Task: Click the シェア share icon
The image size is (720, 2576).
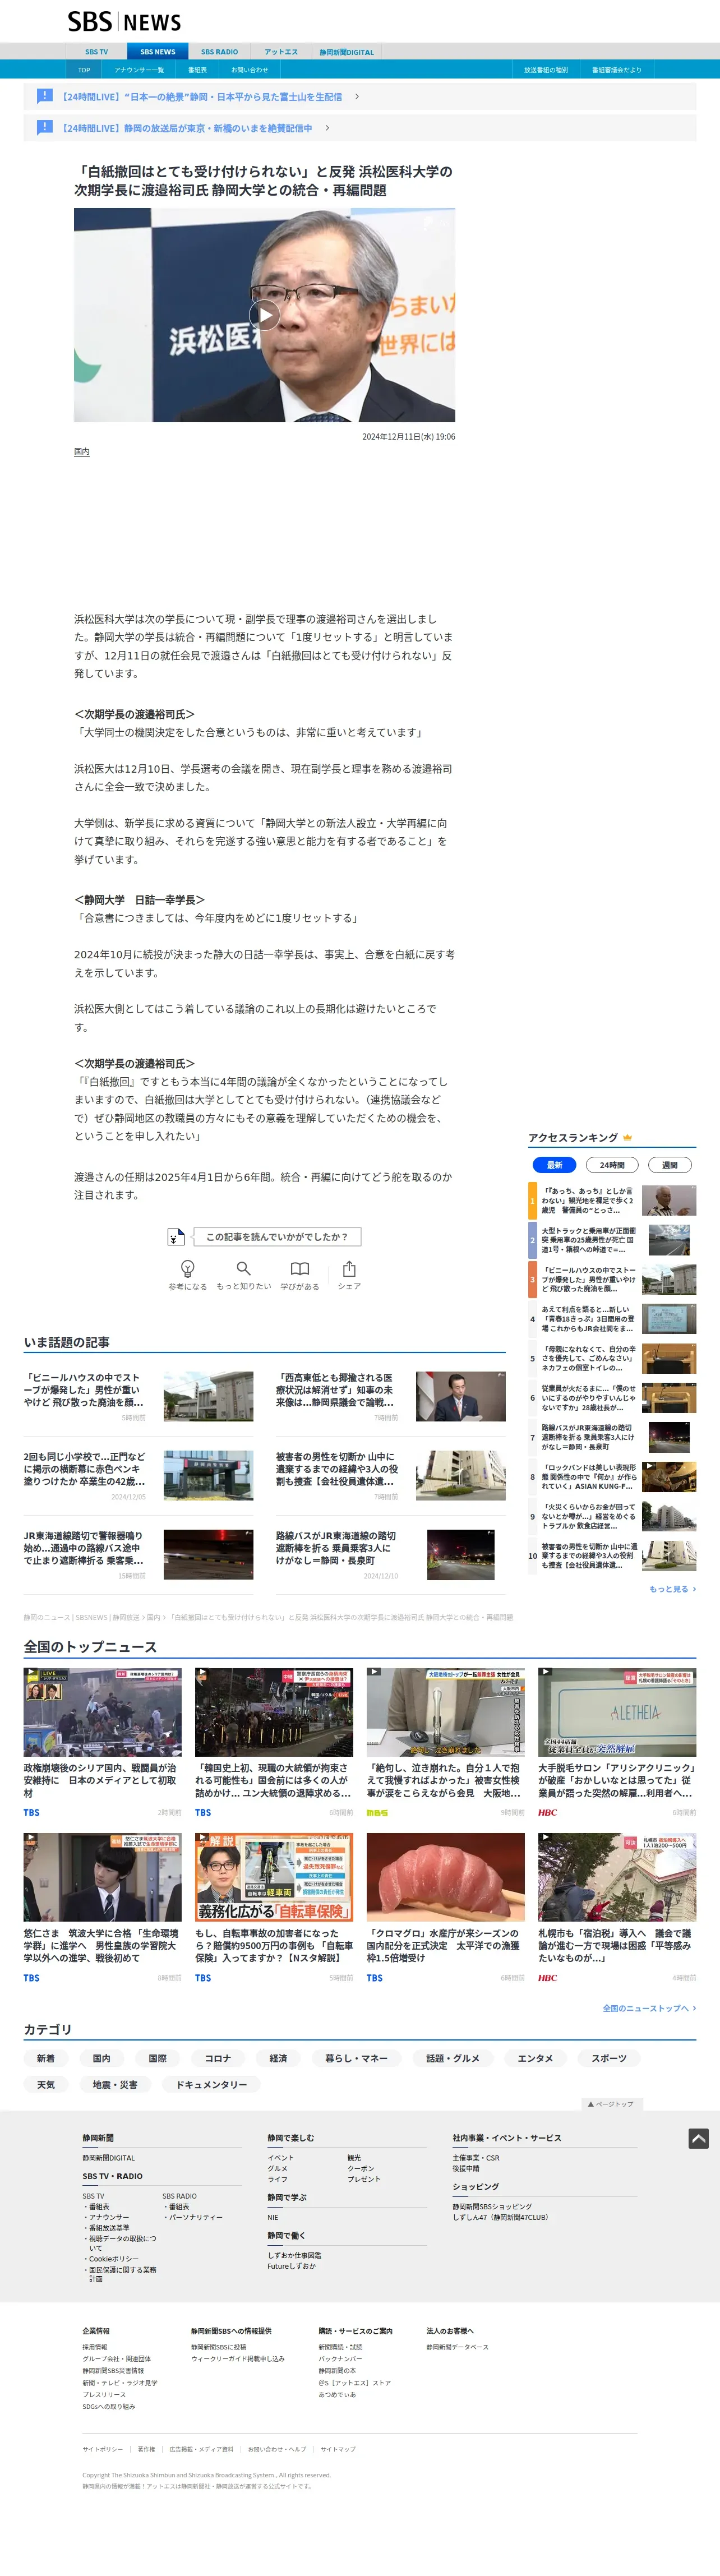Action: (x=349, y=1268)
